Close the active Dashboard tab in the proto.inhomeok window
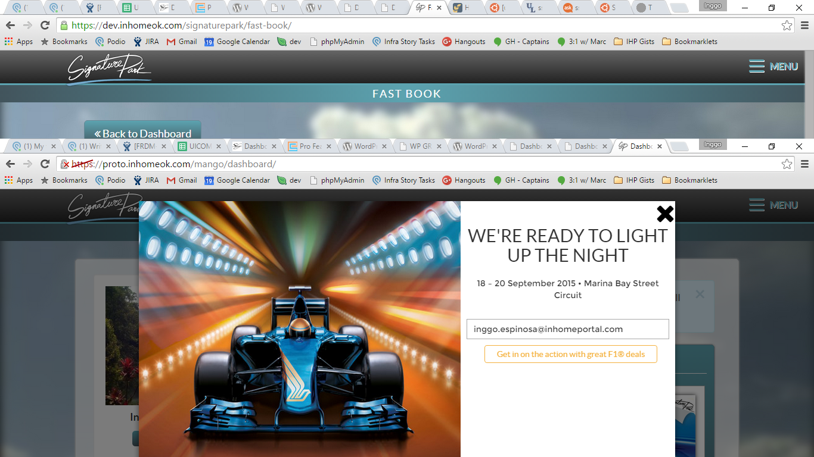Screen dimensions: 814x457 click(660, 146)
